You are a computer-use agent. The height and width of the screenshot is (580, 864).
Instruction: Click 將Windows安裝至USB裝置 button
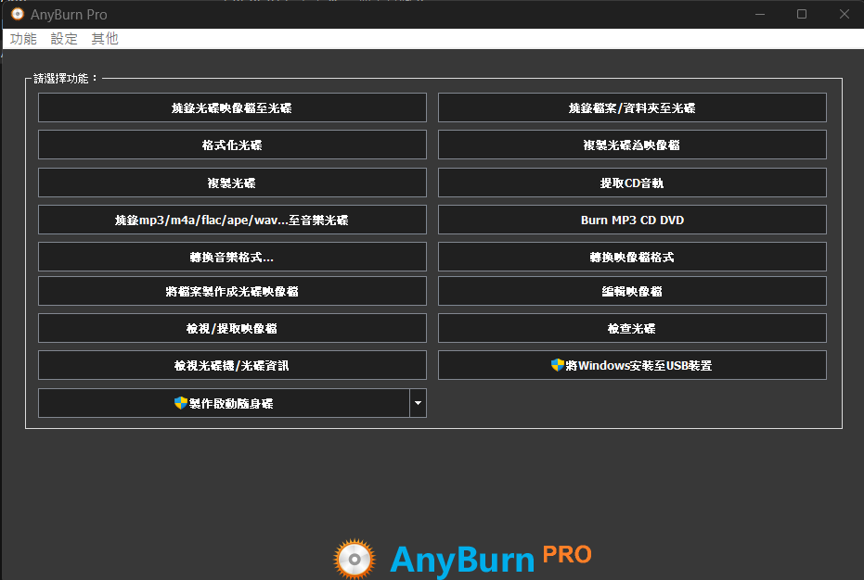pyautogui.click(x=632, y=365)
